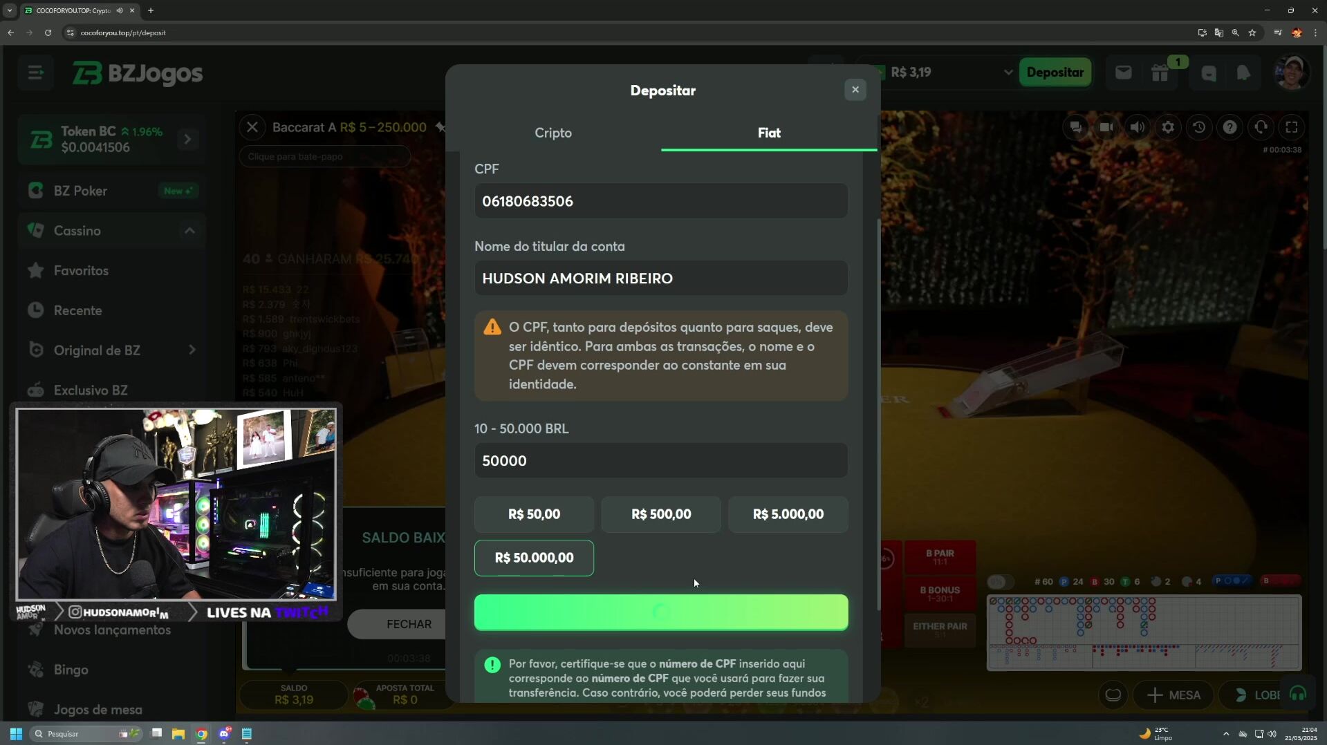This screenshot has height=745, width=1327.
Task: Toggle game fullscreen mode
Action: click(x=1291, y=127)
